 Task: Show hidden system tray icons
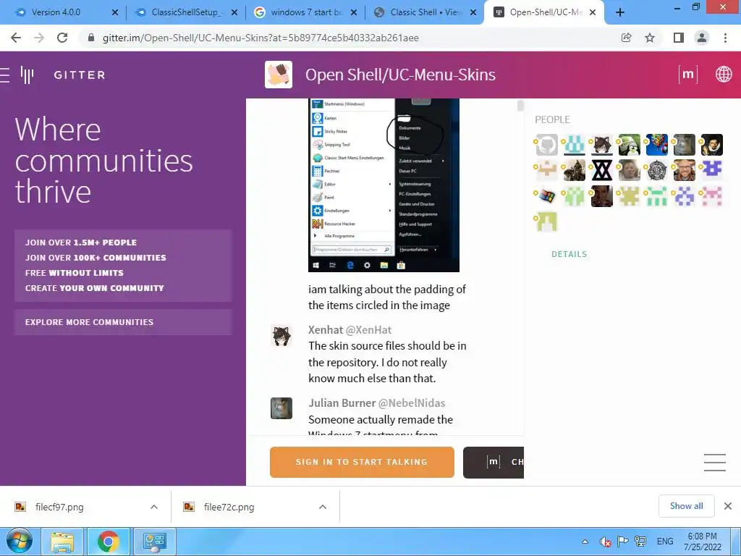(x=585, y=542)
